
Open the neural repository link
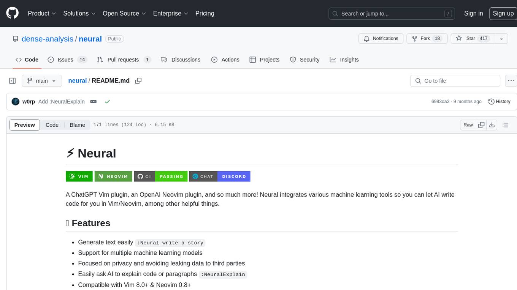point(90,39)
